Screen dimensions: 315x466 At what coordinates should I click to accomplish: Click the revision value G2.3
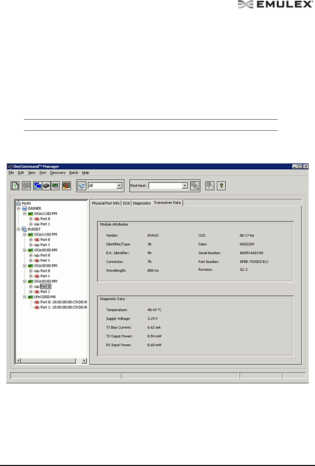(x=243, y=269)
